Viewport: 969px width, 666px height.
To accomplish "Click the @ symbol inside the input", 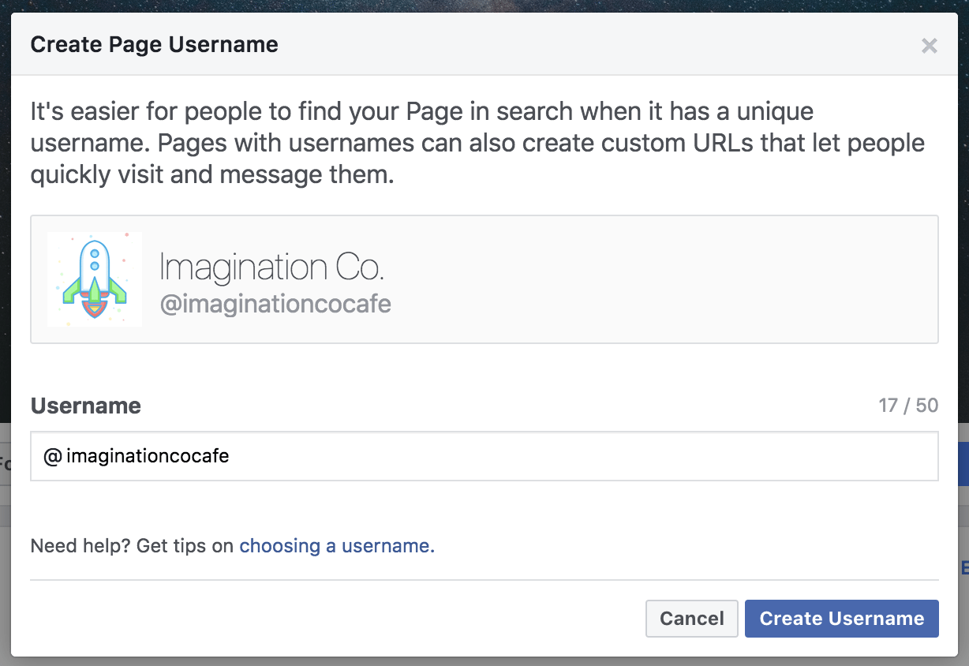I will tap(52, 456).
